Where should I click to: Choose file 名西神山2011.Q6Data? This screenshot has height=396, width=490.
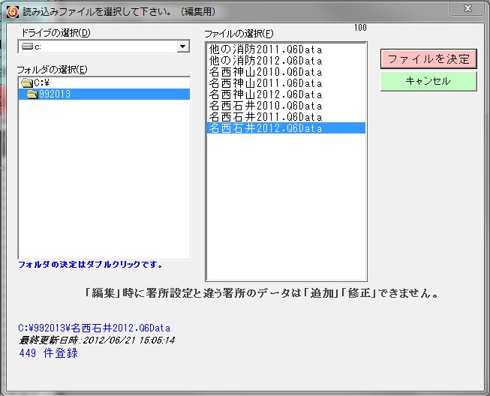click(x=265, y=83)
